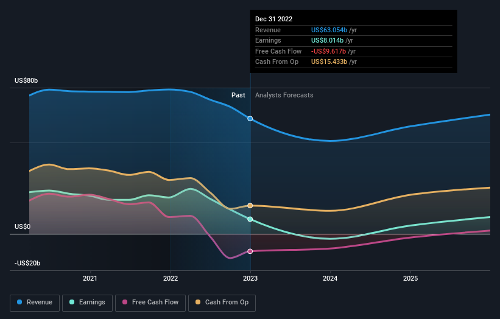The width and height of the screenshot is (500, 319).
Task: Click the Past label
Action: coord(238,95)
